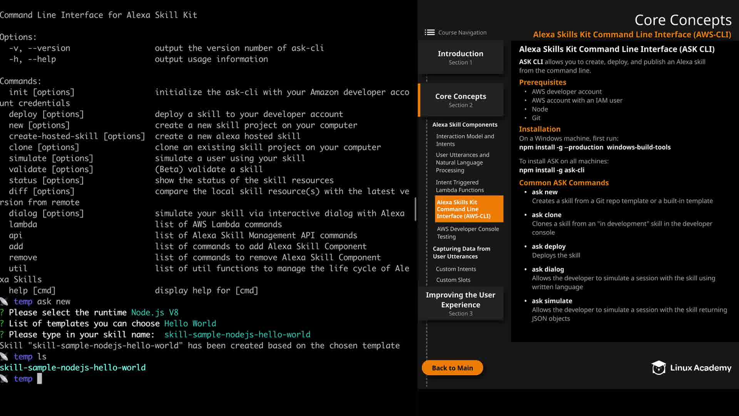Screen dimensions: 739x416
Task: Open the Introduction Section 1 block
Action: tap(460, 57)
